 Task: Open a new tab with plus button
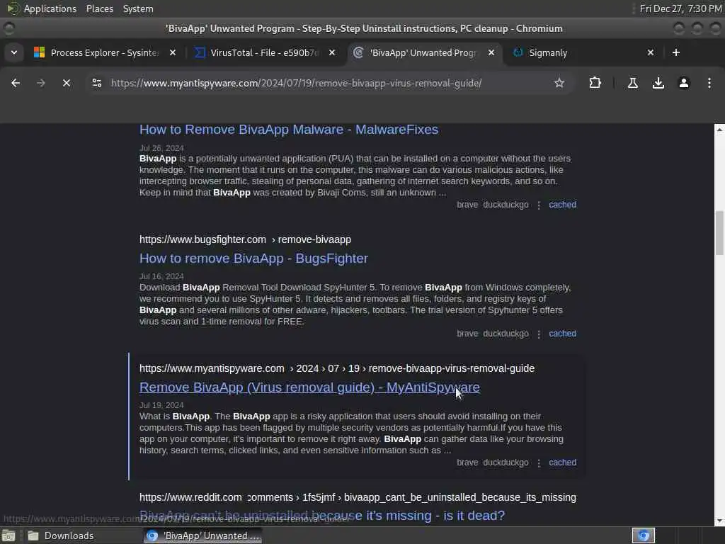pyautogui.click(x=675, y=52)
